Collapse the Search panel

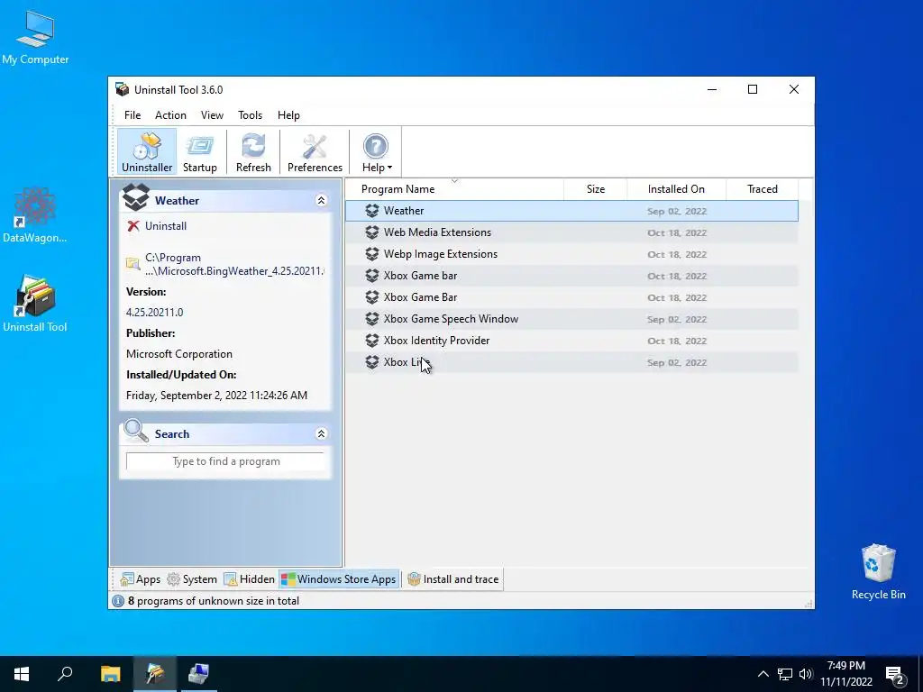coord(322,434)
